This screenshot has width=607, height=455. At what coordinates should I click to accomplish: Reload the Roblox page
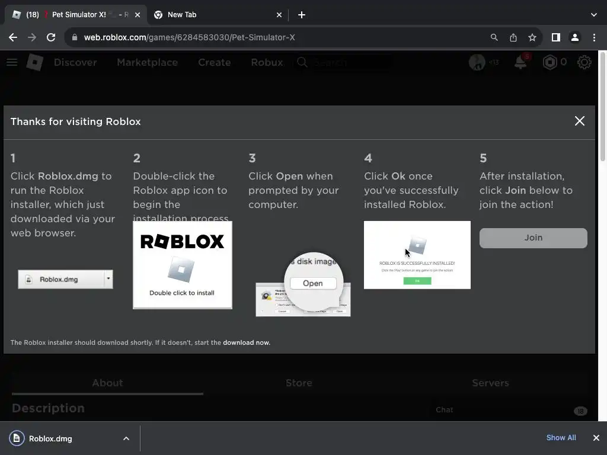point(51,37)
